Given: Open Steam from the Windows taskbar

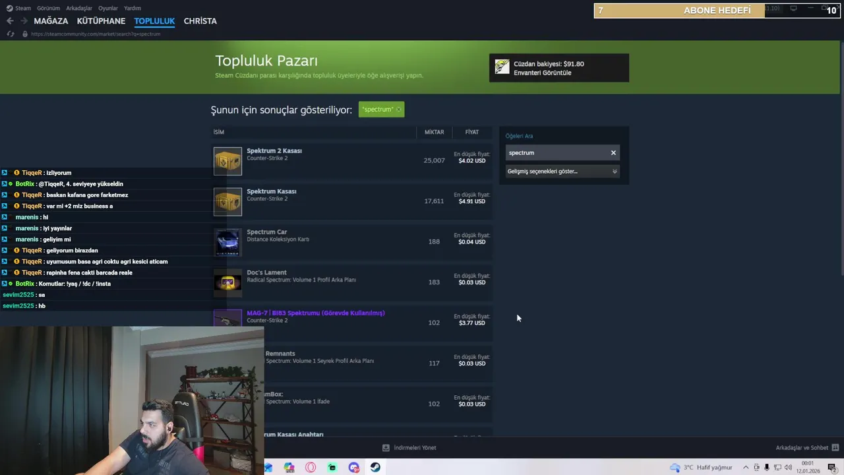Looking at the screenshot, I should (x=375, y=467).
